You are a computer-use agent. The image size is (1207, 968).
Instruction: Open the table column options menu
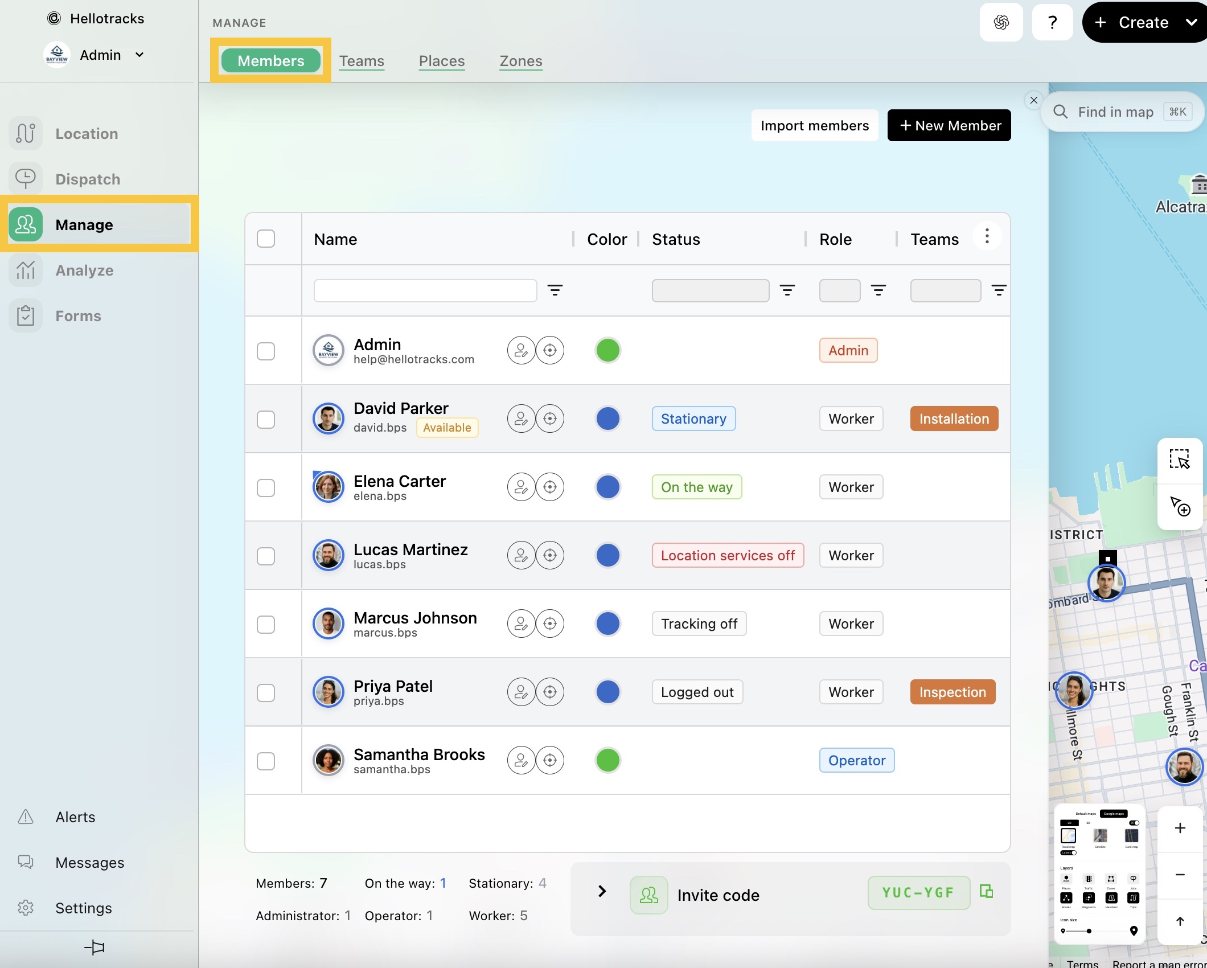pos(987,236)
